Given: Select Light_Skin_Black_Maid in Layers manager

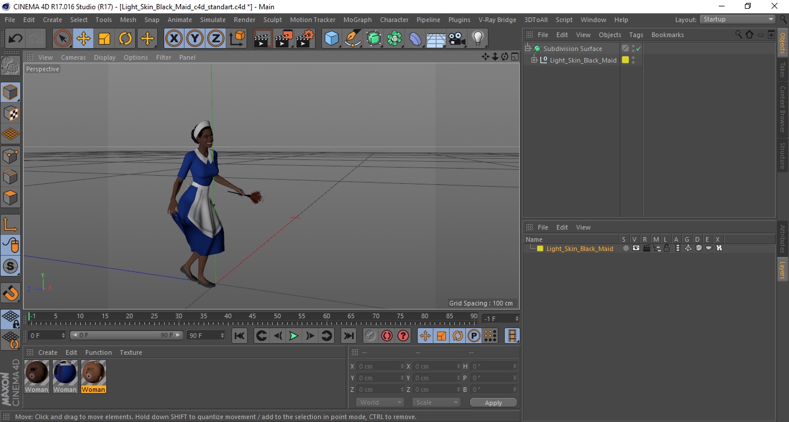Looking at the screenshot, I should (580, 249).
